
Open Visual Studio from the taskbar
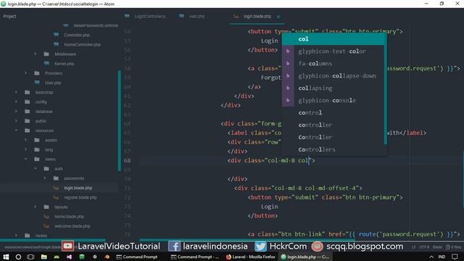tap(70, 257)
